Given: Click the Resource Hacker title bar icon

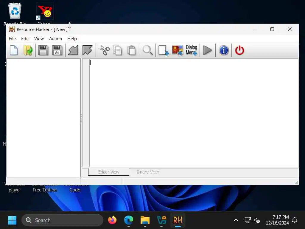Looking at the screenshot, I should pos(12,29).
